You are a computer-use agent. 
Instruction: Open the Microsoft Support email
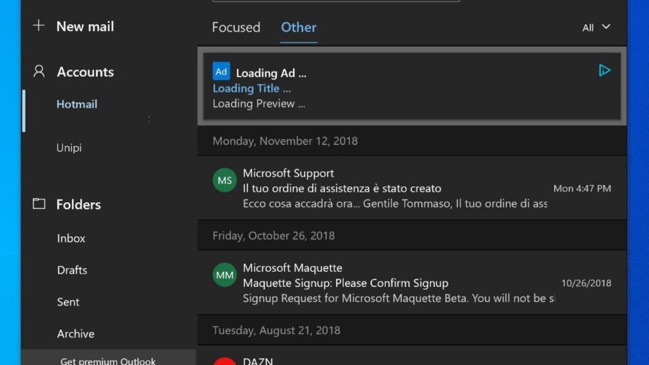[x=411, y=188]
